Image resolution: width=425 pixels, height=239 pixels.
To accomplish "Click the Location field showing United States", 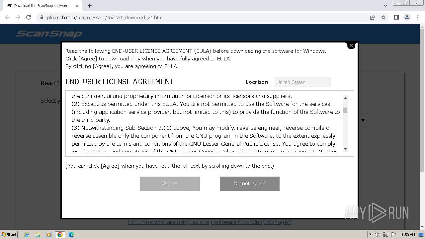I will 303,82.
